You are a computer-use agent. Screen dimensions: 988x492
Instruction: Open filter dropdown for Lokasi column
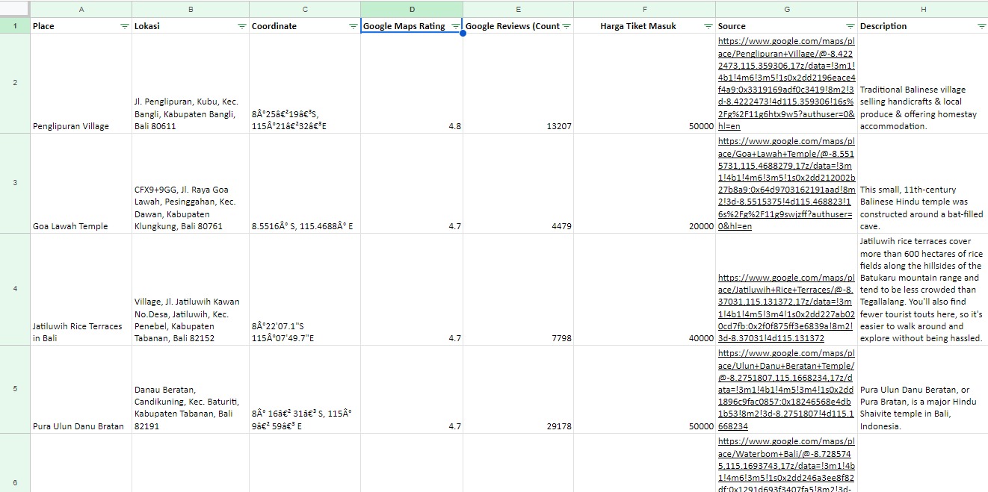(241, 26)
